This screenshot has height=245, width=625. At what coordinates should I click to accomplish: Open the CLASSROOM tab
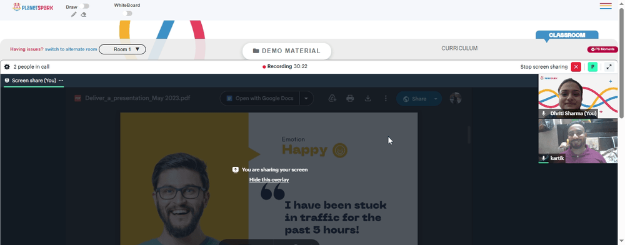coord(566,35)
